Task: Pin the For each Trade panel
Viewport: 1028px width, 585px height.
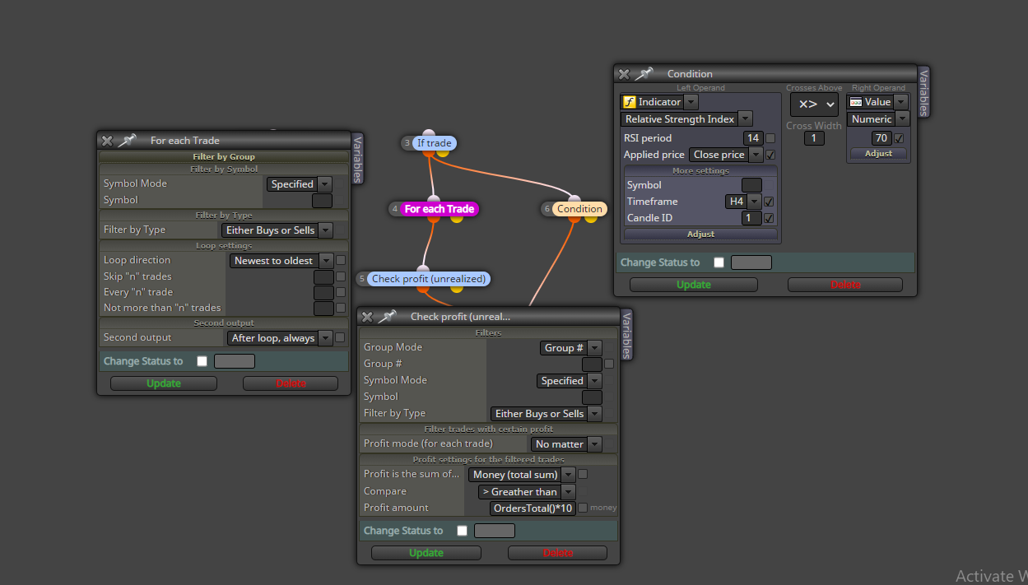Action: (127, 141)
